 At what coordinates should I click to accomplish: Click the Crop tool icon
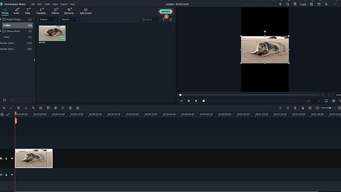pyautogui.click(x=33, y=108)
